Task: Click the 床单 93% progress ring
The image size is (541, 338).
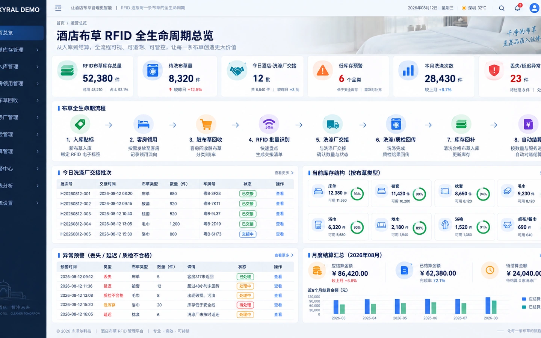Action: pos(357,194)
